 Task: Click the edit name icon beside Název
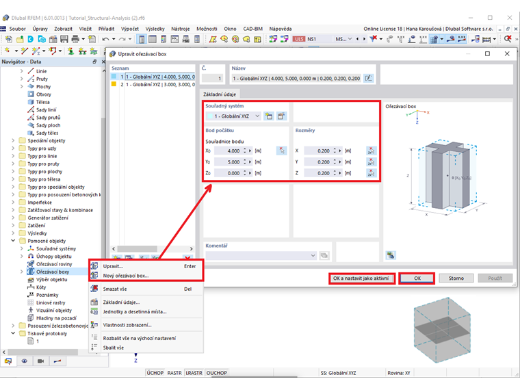point(368,78)
